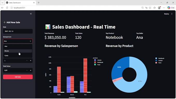Viewport: 176px width, 99px height.
Task: Open the browser profile avatar
Action: 159,8
